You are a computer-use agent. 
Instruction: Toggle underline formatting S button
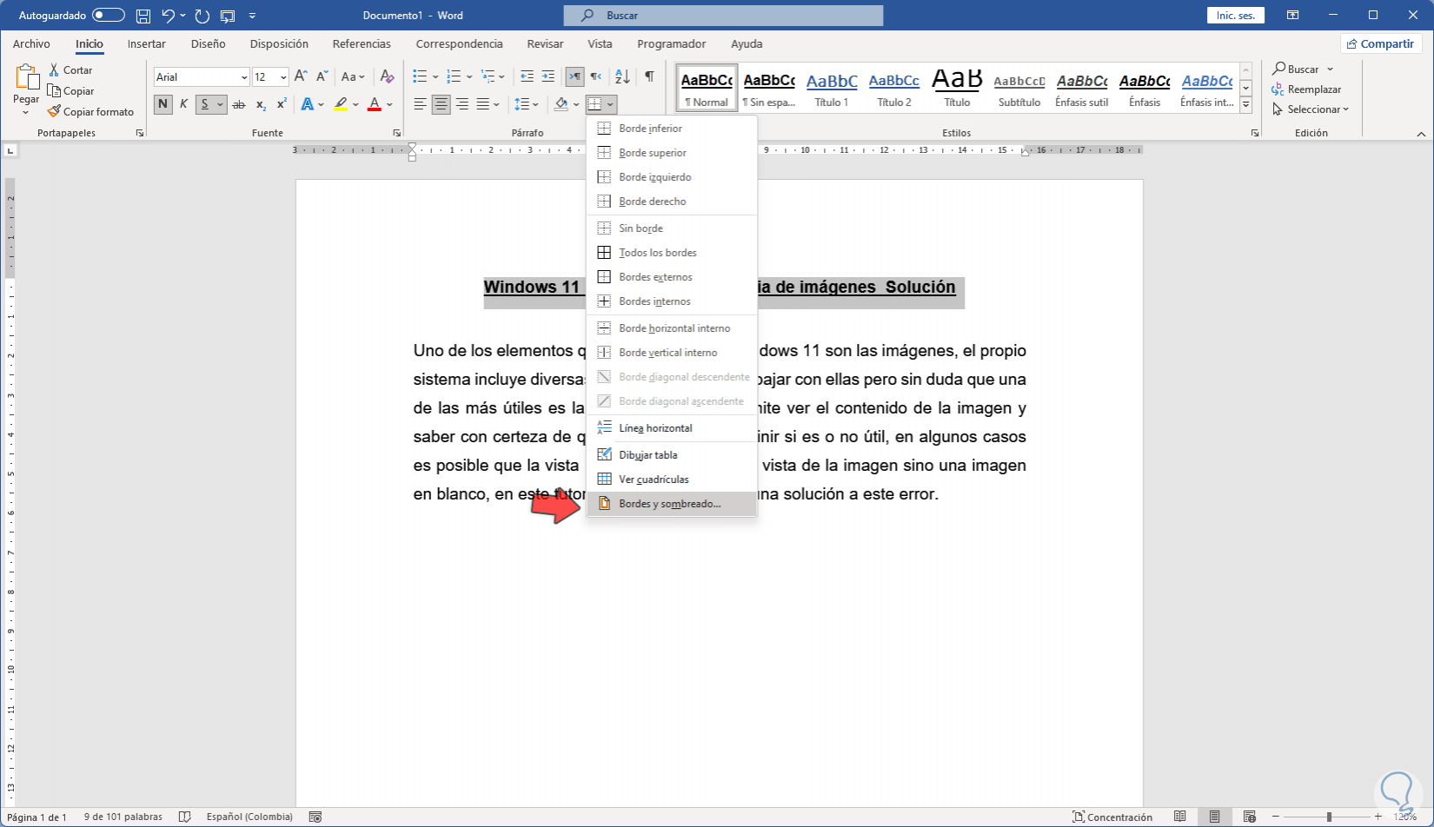tap(205, 104)
